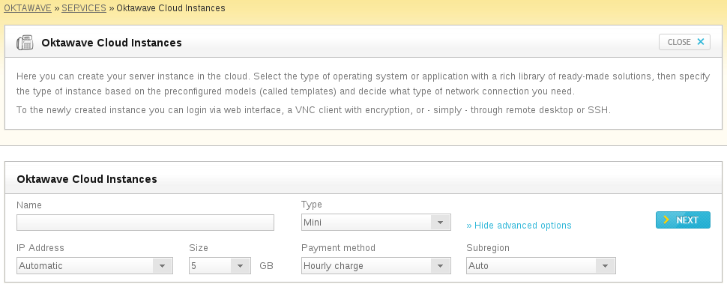
Task: Open the IP Address dropdown set to Automatic
Action: tap(94, 266)
